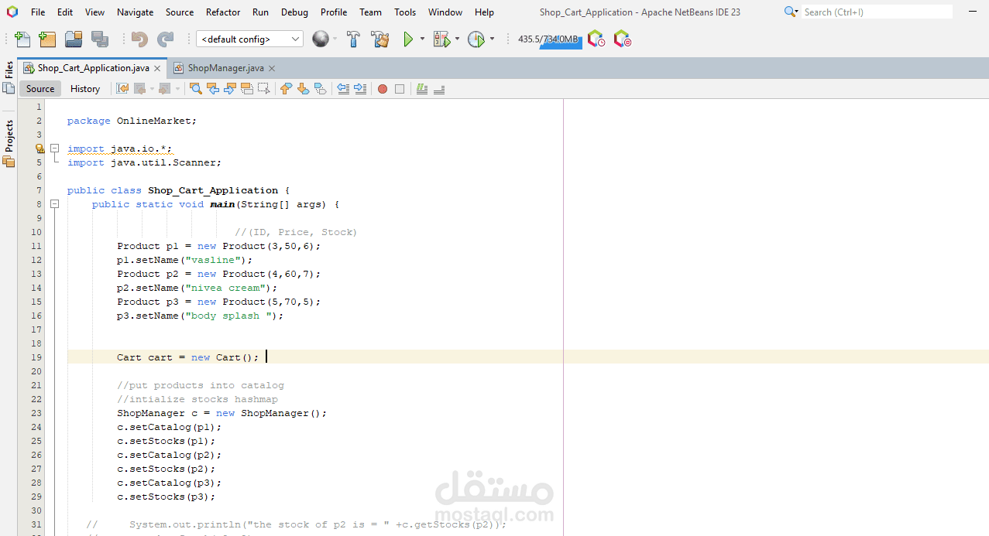This screenshot has width=989, height=536.
Task: Click the Debug Project icon
Action: (x=441, y=39)
